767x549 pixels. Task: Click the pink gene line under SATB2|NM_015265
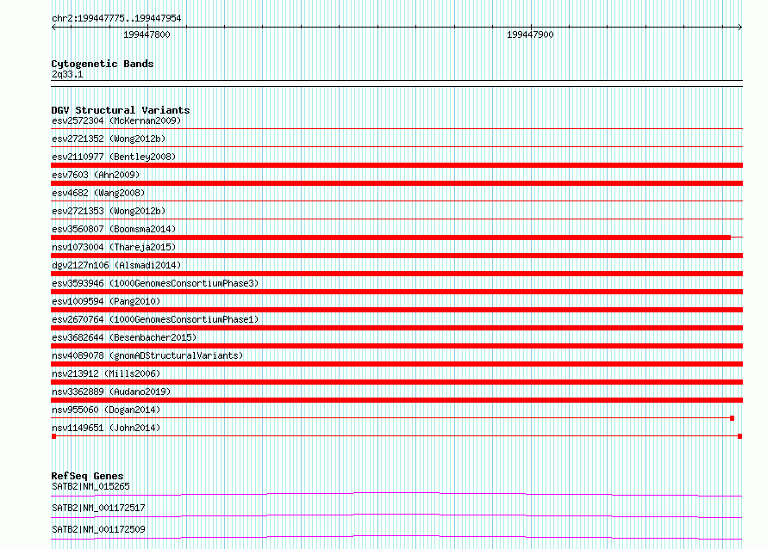tap(396, 494)
